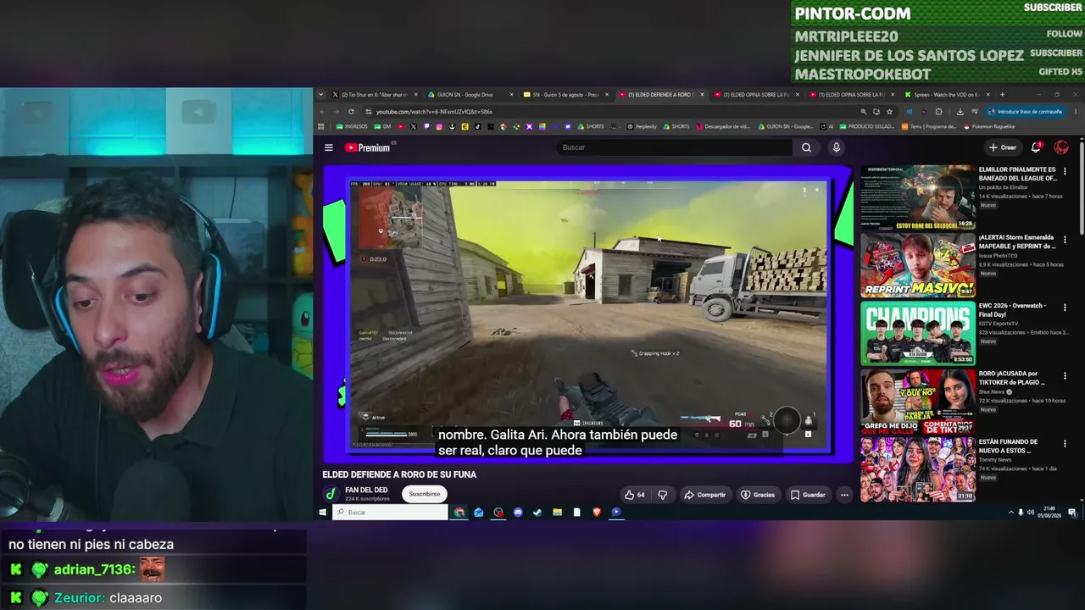Click the YouTube Buscar search field
Image resolution: width=1085 pixels, height=610 pixels.
point(674,147)
